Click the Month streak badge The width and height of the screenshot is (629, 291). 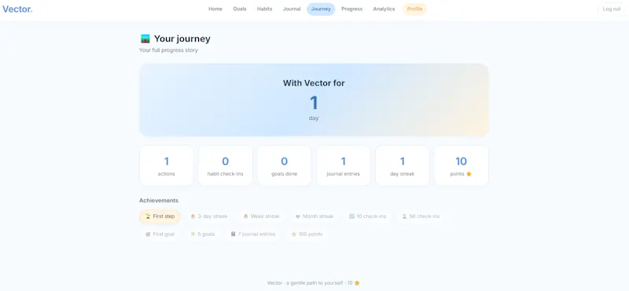(314, 216)
